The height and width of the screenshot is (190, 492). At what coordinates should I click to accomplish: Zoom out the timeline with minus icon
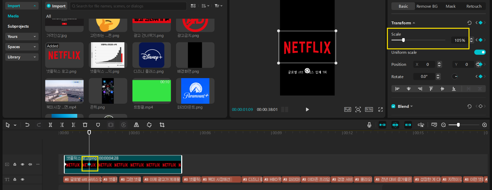[x=443, y=125]
